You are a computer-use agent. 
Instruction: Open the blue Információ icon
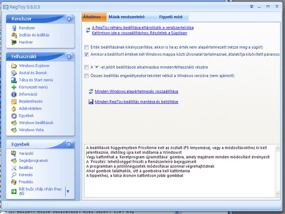[14, 94]
